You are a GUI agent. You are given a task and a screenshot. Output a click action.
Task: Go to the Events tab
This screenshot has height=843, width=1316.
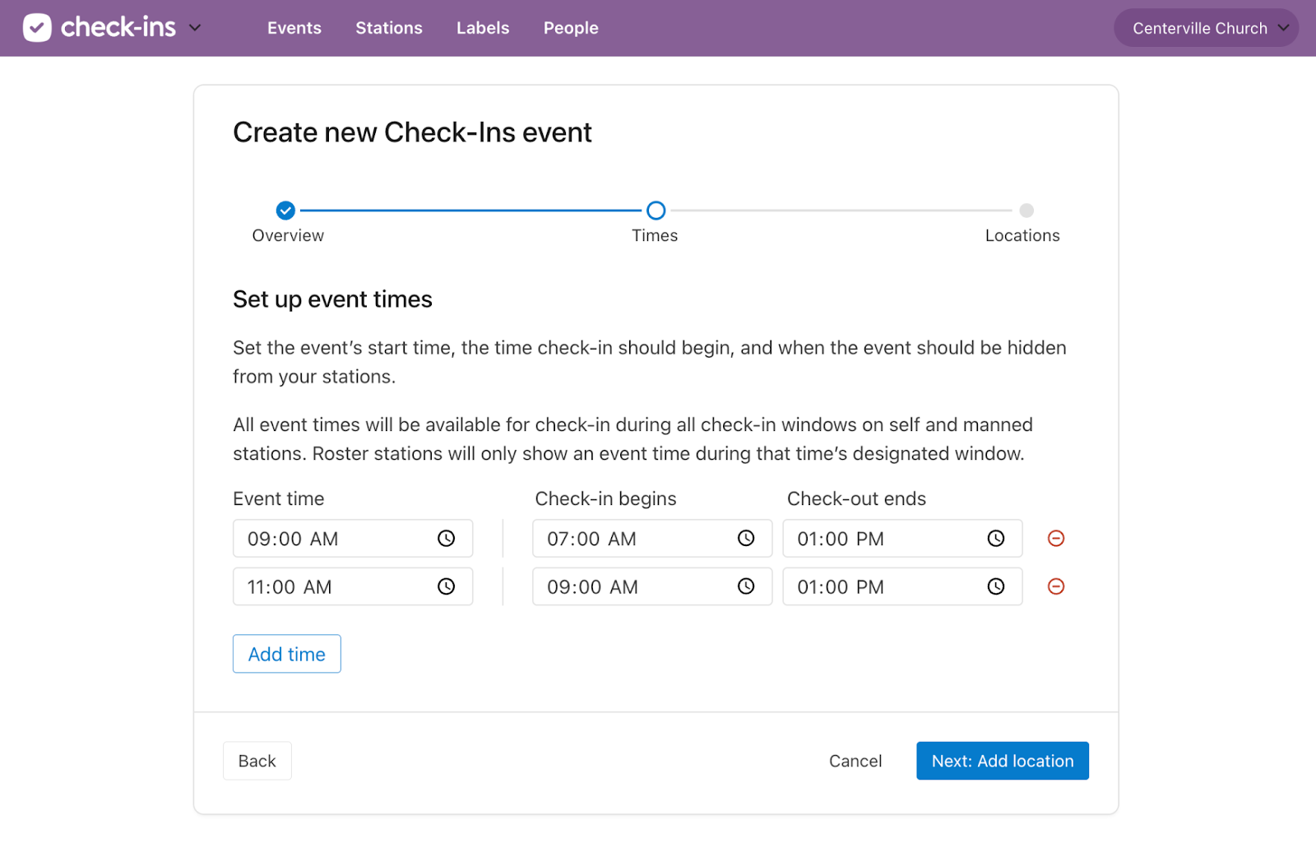tap(294, 28)
